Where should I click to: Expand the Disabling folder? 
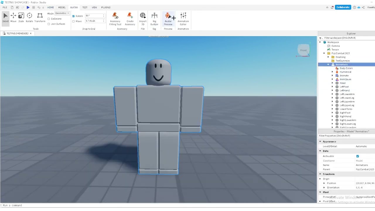click(328, 57)
